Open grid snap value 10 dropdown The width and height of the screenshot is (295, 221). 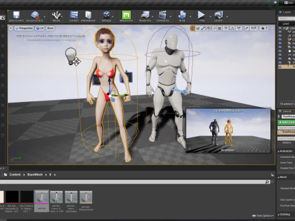click(226, 28)
